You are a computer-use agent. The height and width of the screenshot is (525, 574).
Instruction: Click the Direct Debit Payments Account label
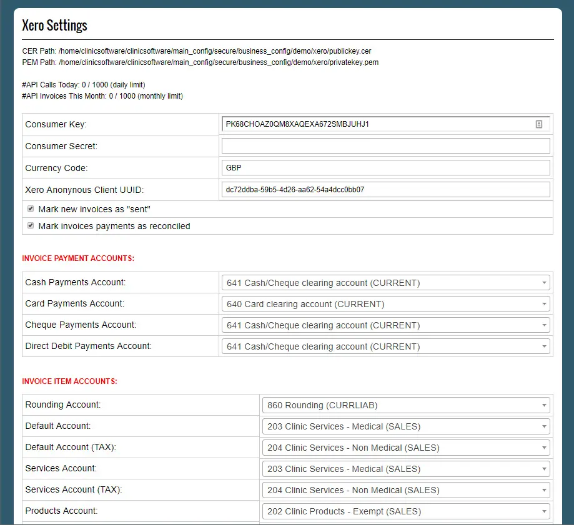tap(88, 346)
